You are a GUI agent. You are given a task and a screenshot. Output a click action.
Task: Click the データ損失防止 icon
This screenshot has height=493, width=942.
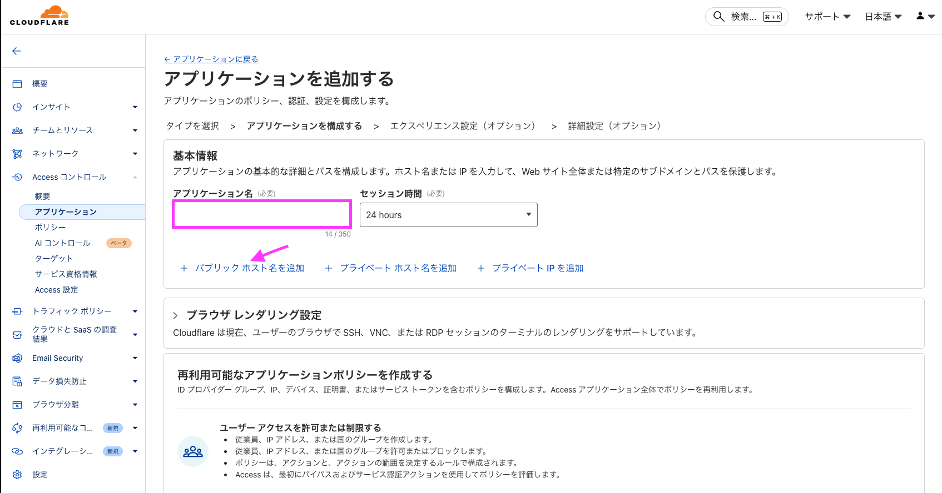coord(17,381)
